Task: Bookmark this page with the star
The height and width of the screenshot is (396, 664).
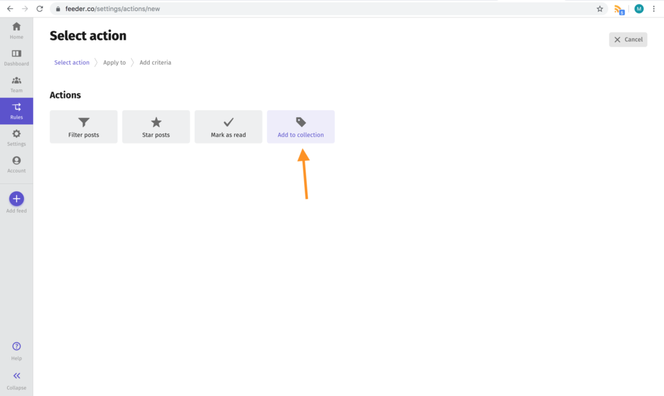Action: pyautogui.click(x=600, y=8)
